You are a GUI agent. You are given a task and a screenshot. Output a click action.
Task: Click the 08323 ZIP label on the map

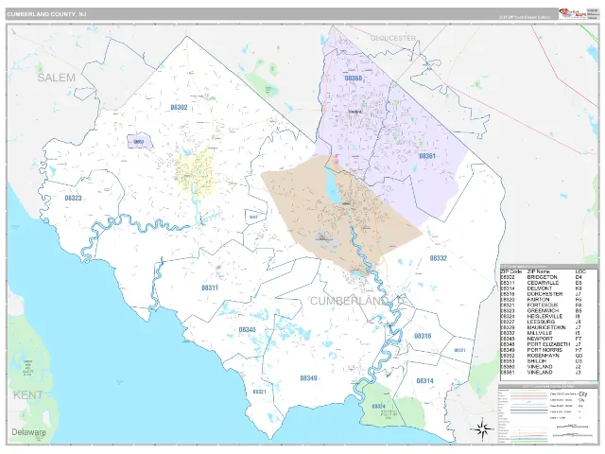pyautogui.click(x=73, y=198)
